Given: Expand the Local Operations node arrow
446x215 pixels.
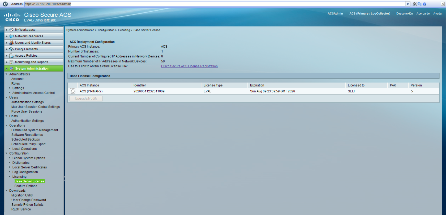Looking at the screenshot, I should (x=10, y=149).
